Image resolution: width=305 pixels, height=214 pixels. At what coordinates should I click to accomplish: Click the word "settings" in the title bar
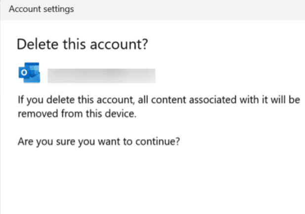coord(58,10)
